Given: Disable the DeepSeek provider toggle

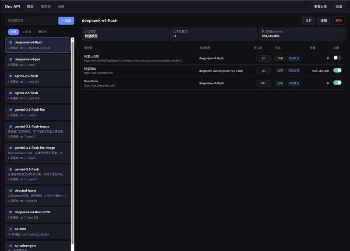Looking at the screenshot, I should pyautogui.click(x=337, y=83).
